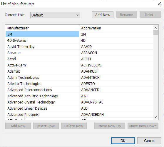
Task: Click the ACTIVESEMI abbreviation cell
Action: pyautogui.click(x=116, y=65)
